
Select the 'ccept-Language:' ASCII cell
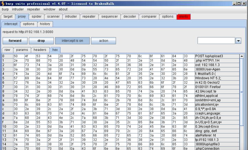217,114
